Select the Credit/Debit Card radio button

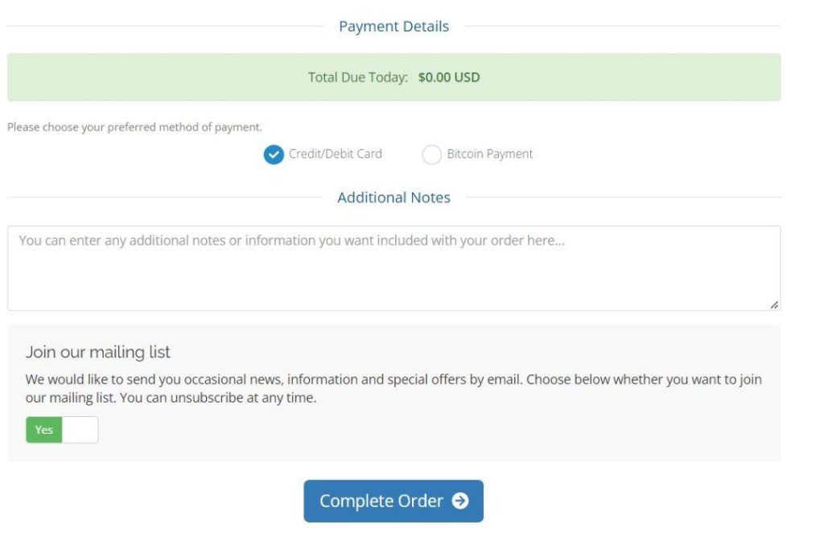(x=274, y=154)
